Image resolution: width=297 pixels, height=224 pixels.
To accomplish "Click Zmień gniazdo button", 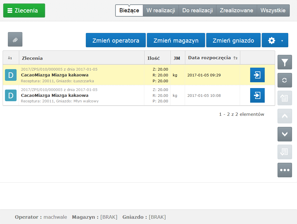I will pyautogui.click(x=233, y=40).
